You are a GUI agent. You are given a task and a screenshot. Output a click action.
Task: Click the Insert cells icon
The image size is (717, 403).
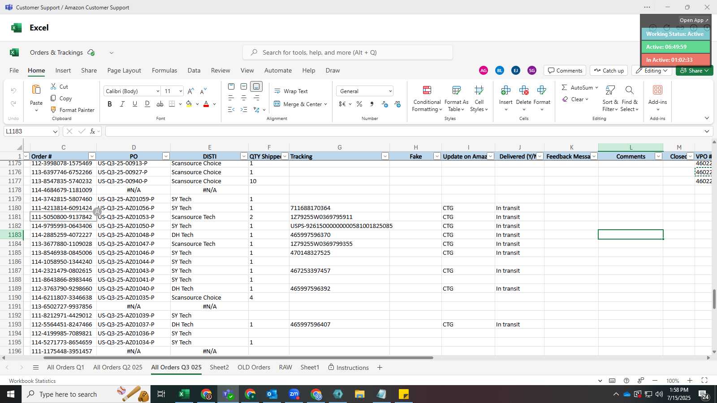pos(505,90)
